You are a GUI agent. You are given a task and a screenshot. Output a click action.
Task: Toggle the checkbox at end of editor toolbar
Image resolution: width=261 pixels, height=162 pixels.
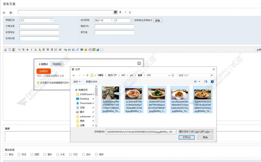click(102, 50)
